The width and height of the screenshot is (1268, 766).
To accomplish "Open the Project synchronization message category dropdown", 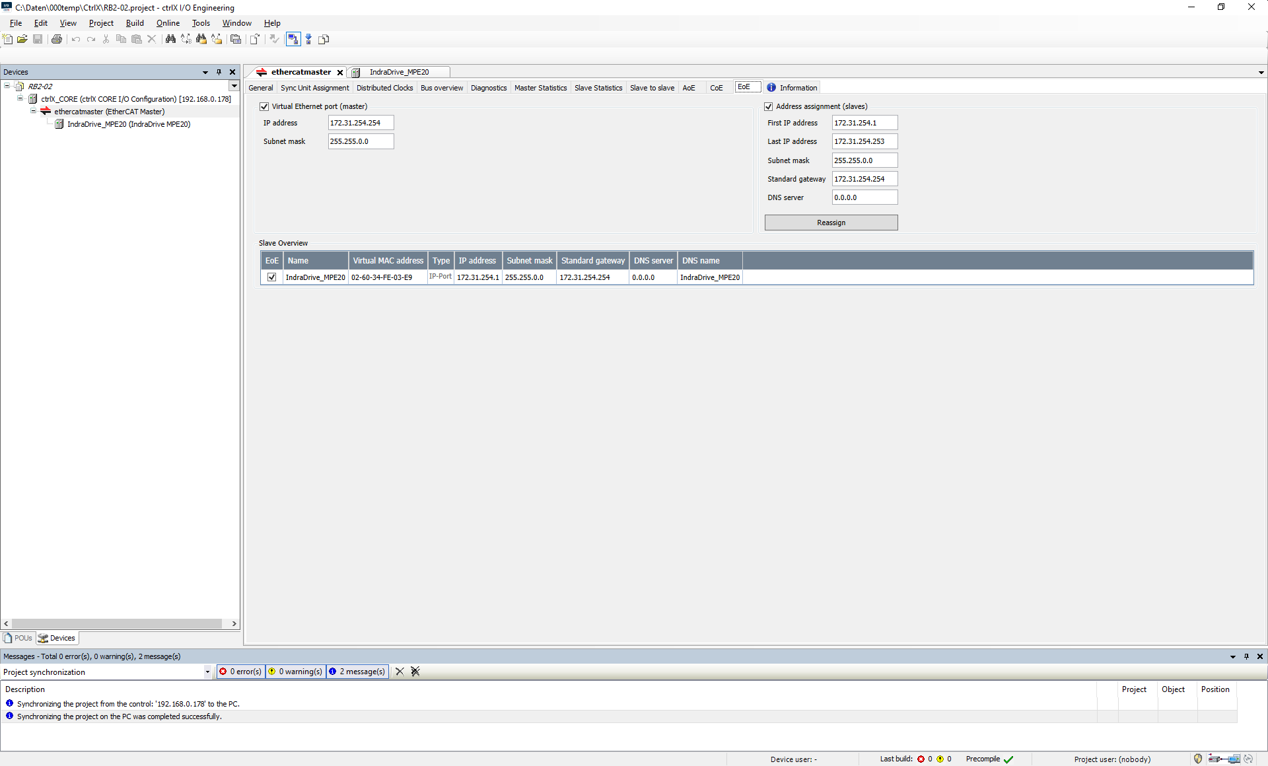I will 207,672.
